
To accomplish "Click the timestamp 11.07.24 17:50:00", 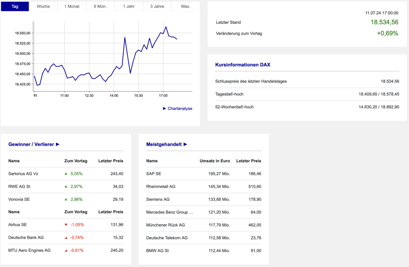I will pyautogui.click(x=382, y=13).
